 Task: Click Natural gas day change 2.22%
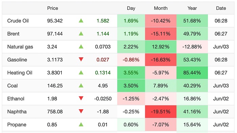(131, 47)
